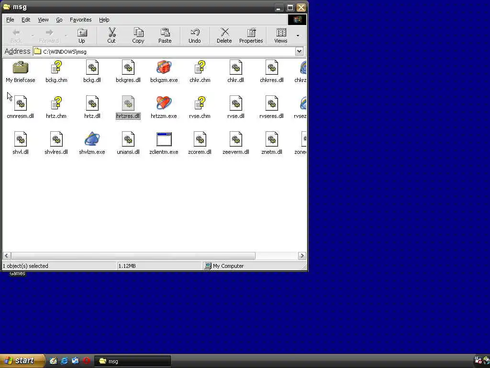Click the Up toolbar button
490x368 pixels.
click(x=82, y=35)
